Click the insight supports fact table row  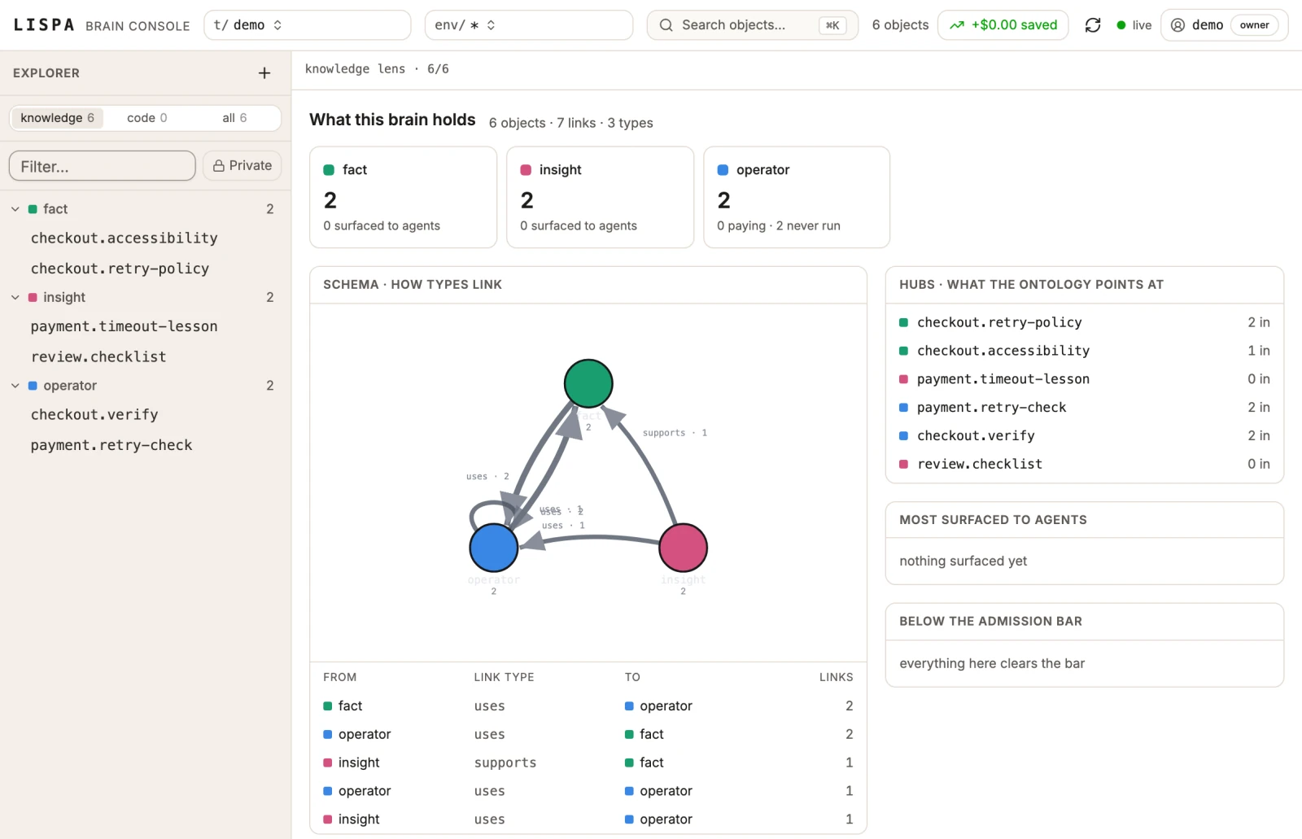tap(588, 763)
